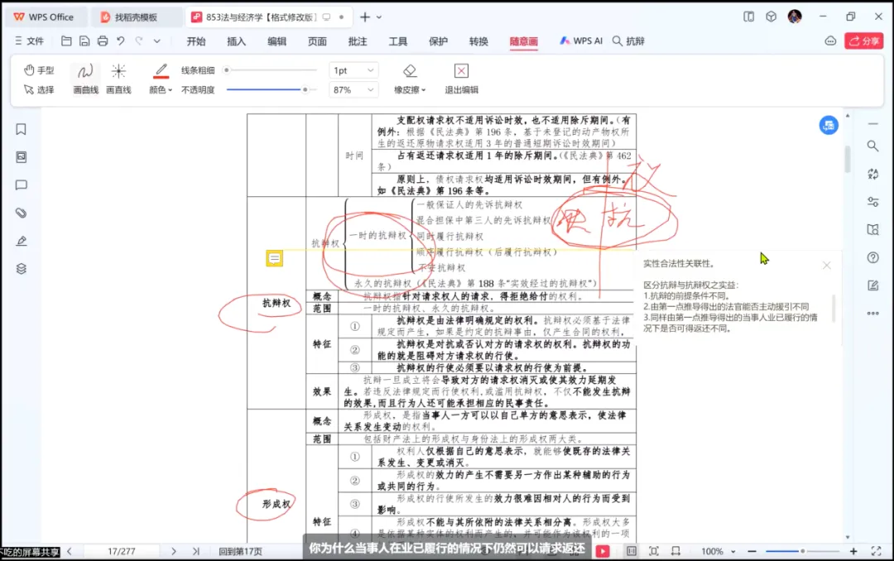
Task: Click the user avatar icon
Action: [795, 17]
